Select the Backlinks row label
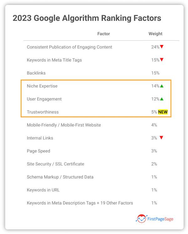This screenshot has height=234, width=188. (x=36, y=73)
